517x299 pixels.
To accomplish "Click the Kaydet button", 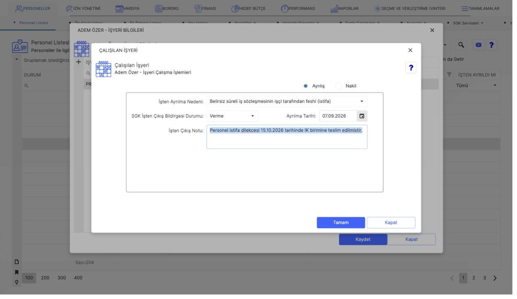I will pos(363,239).
